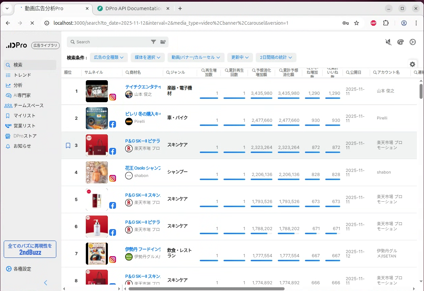Click the ABP extension icon

tap(373, 23)
